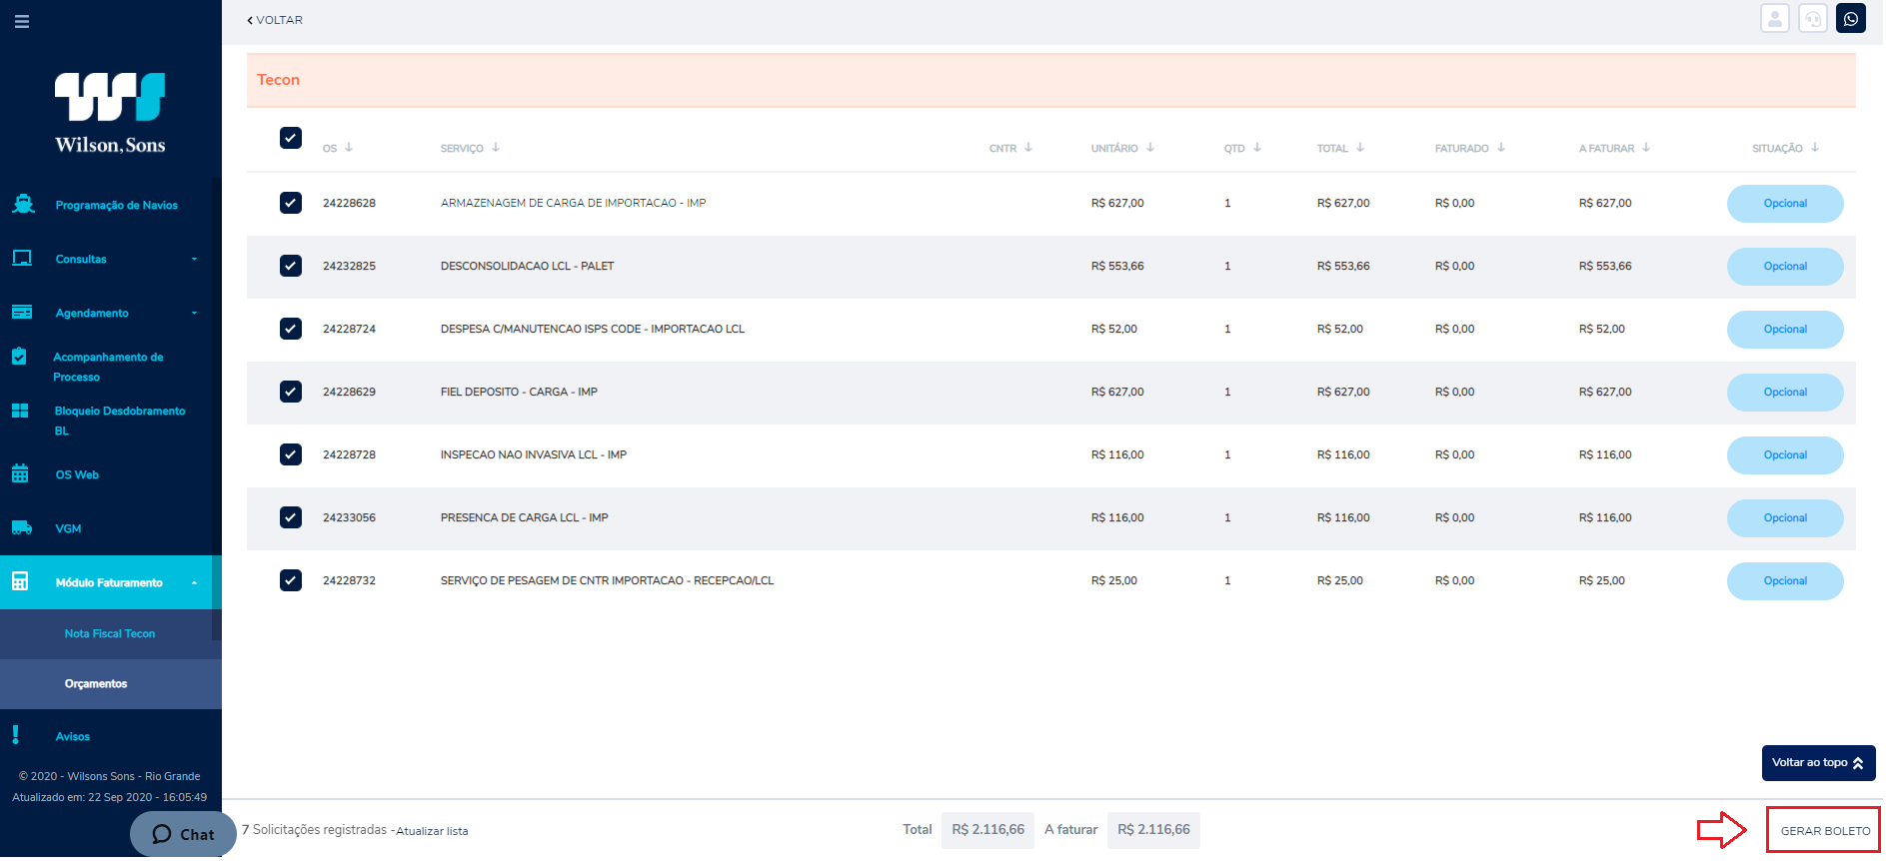
Task: Click OS number 24228628
Action: click(349, 203)
